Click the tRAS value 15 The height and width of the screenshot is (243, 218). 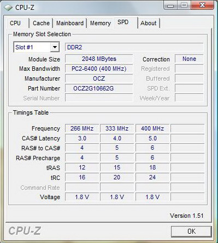117,167
